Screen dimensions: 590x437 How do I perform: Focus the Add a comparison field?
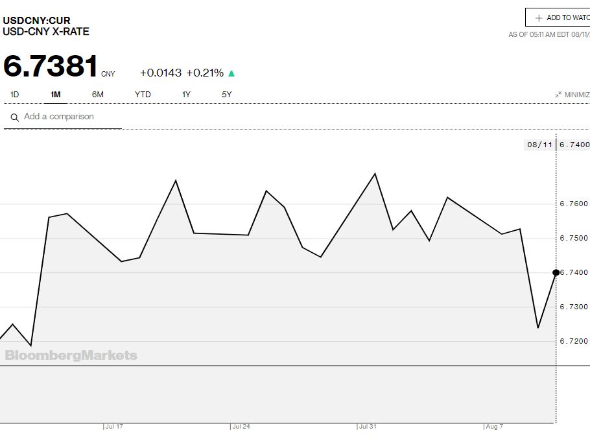pyautogui.click(x=65, y=117)
